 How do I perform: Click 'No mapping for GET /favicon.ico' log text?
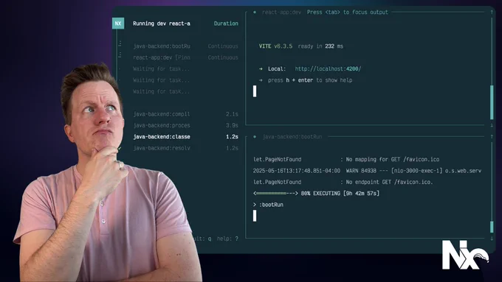pos(393,159)
